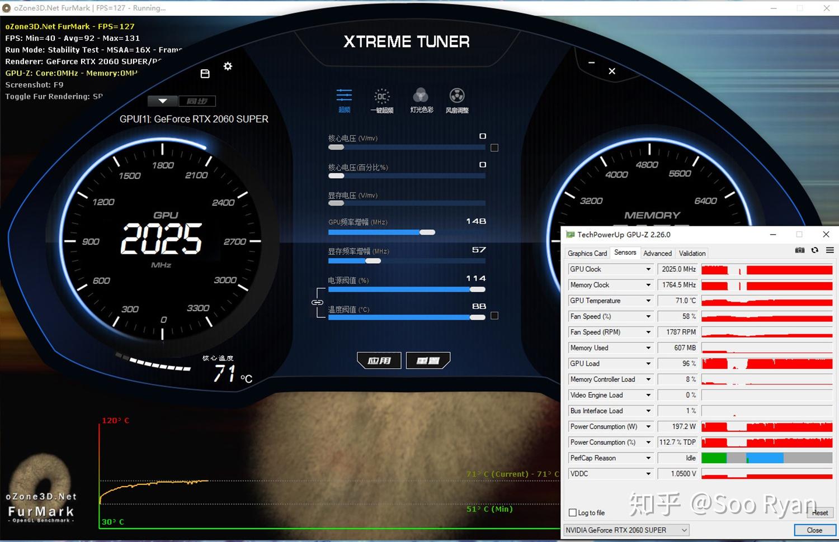
Task: Click the GPU-Z refresh icon
Action: click(x=815, y=250)
